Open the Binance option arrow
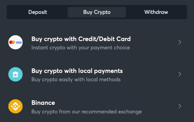Screen dimensions: 194x122 180,106
